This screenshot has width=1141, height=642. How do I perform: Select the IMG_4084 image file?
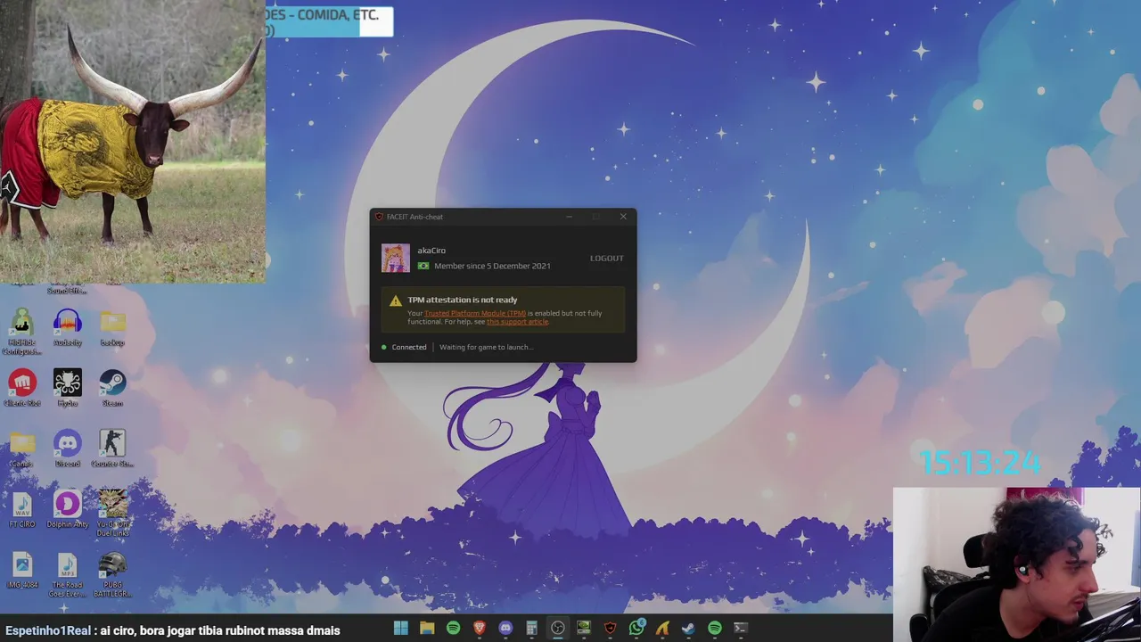[x=22, y=571]
